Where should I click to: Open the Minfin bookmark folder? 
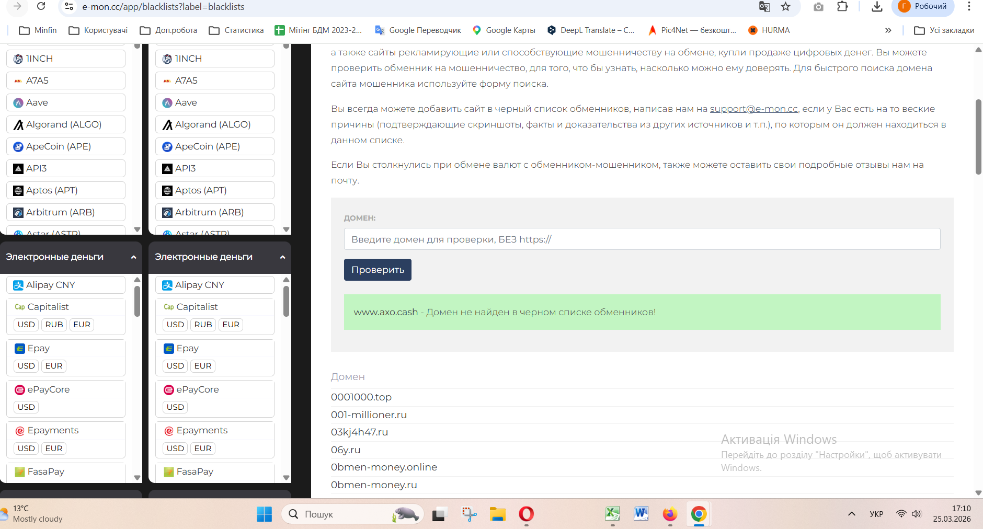pyautogui.click(x=38, y=30)
